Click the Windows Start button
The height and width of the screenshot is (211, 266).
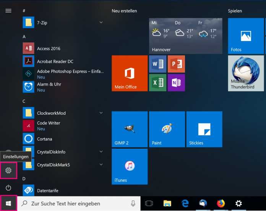(8, 203)
